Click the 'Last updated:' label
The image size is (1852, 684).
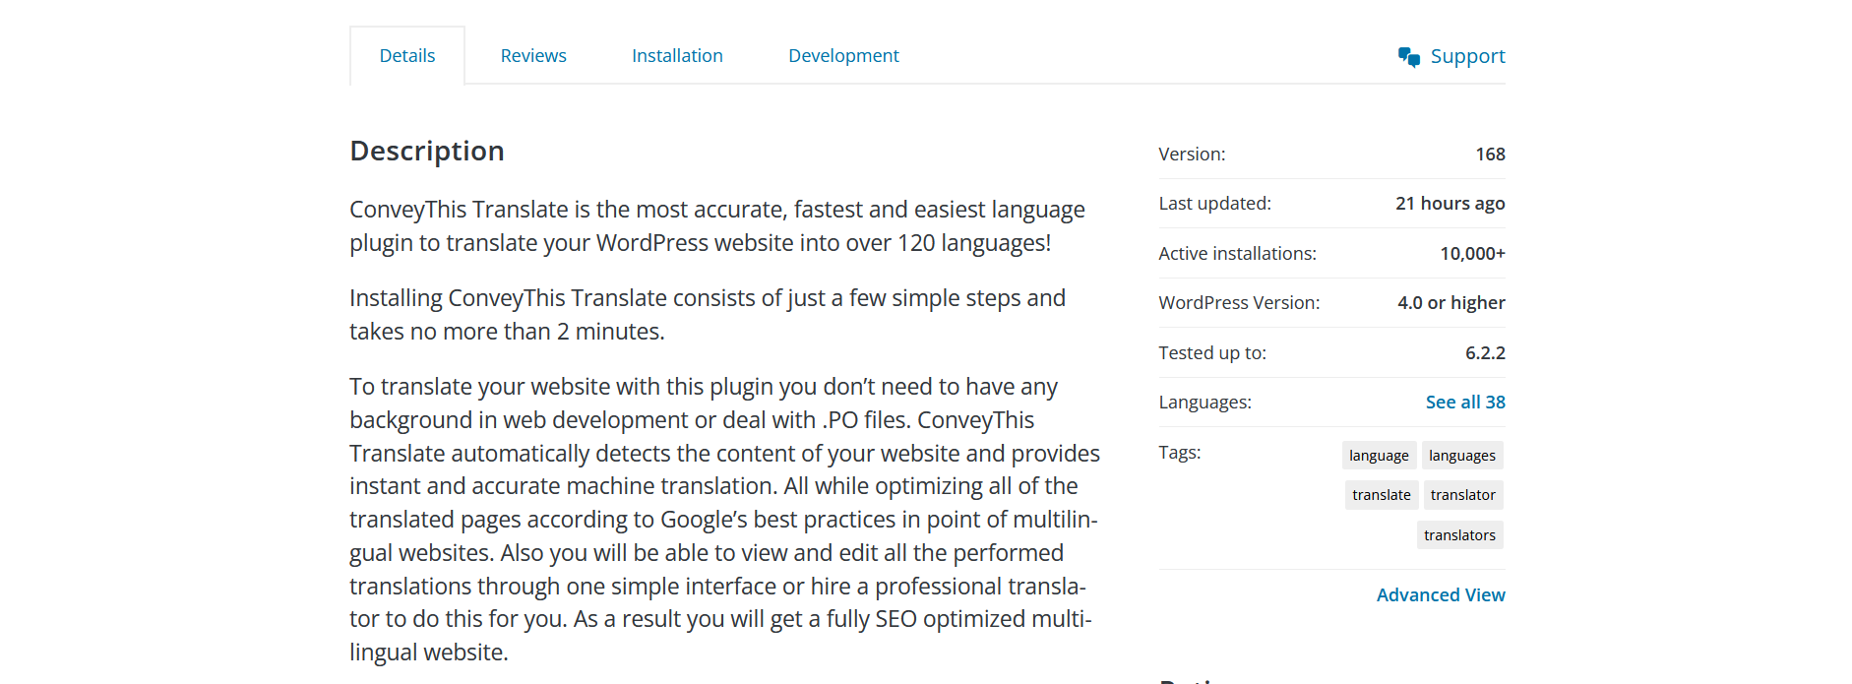[1214, 204]
